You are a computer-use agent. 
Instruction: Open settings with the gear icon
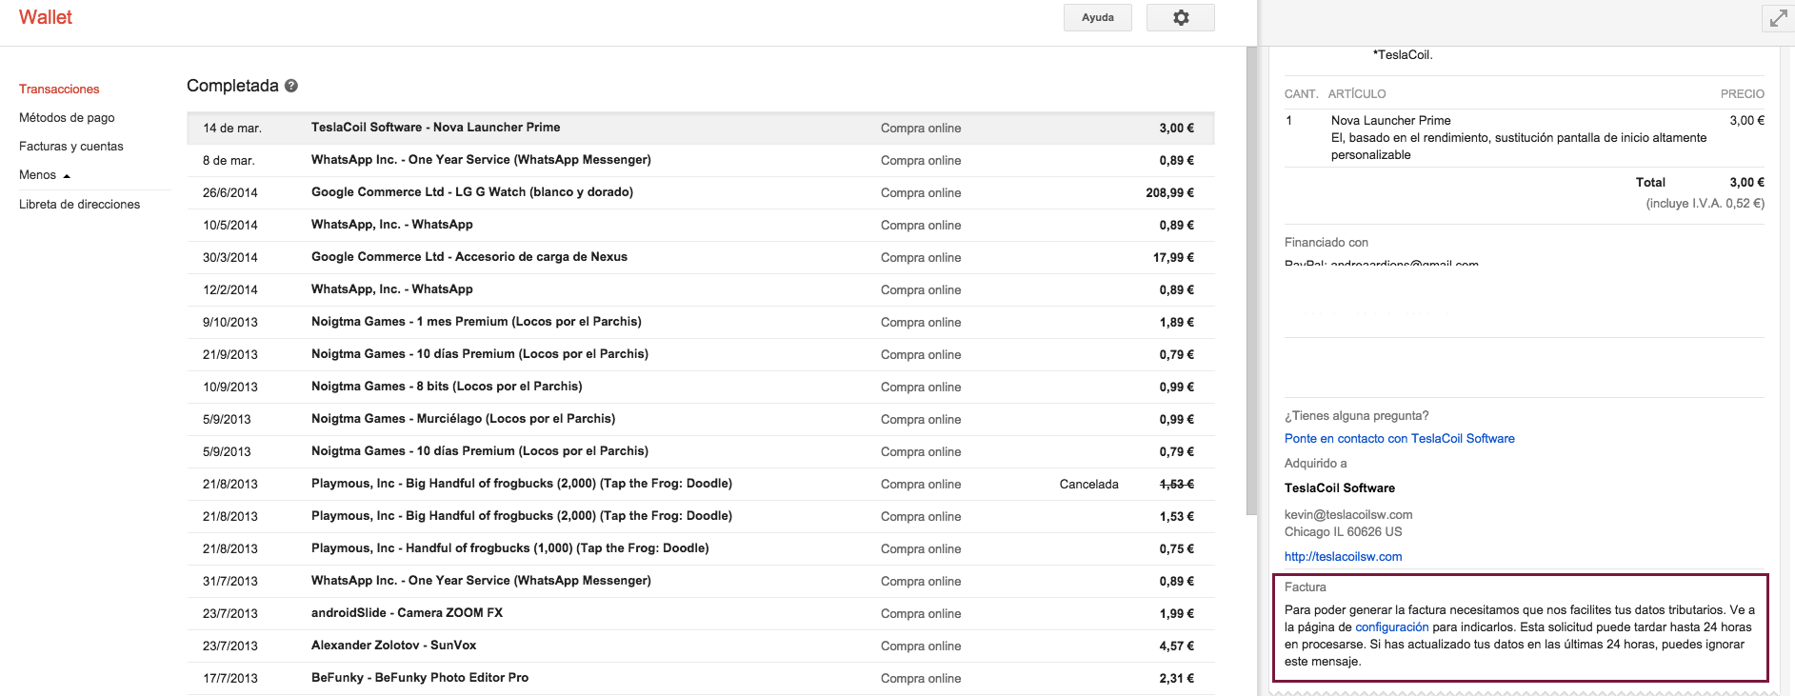pyautogui.click(x=1181, y=17)
